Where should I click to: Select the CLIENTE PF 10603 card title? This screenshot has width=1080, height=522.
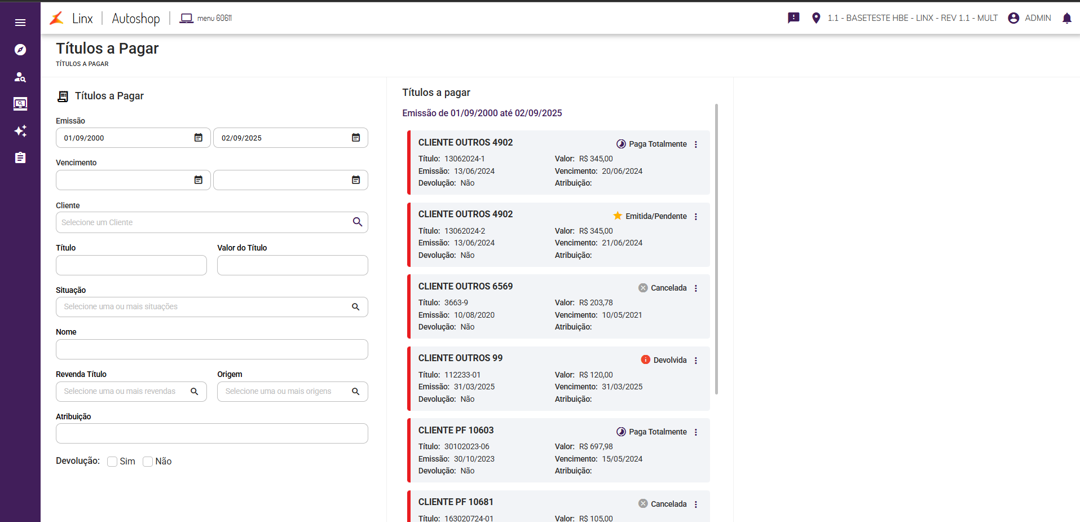pyautogui.click(x=456, y=430)
